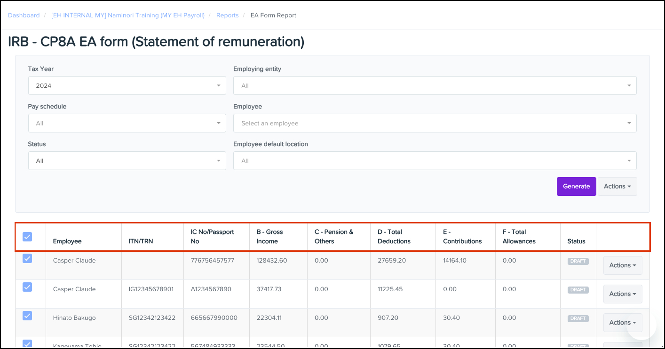The width and height of the screenshot is (665, 349).
Task: Expand Employee default location dropdown
Action: (x=435, y=161)
